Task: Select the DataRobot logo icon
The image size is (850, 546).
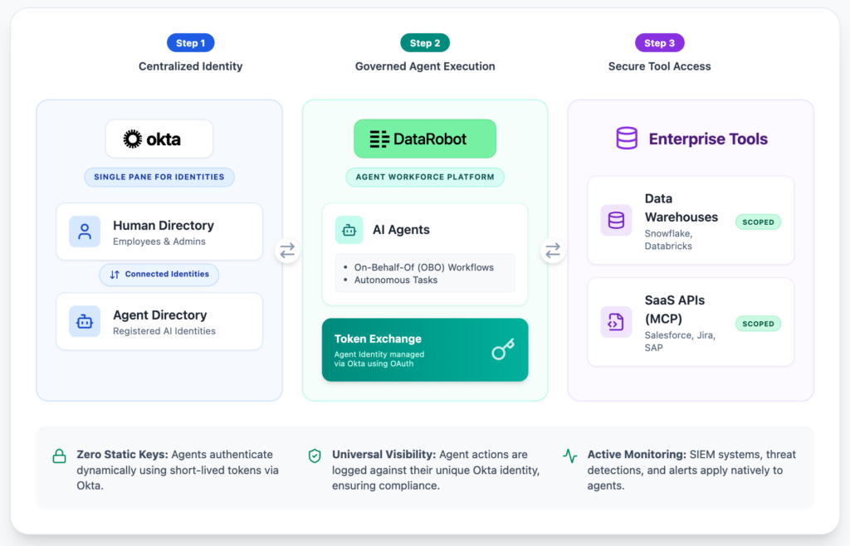Action: pos(379,139)
